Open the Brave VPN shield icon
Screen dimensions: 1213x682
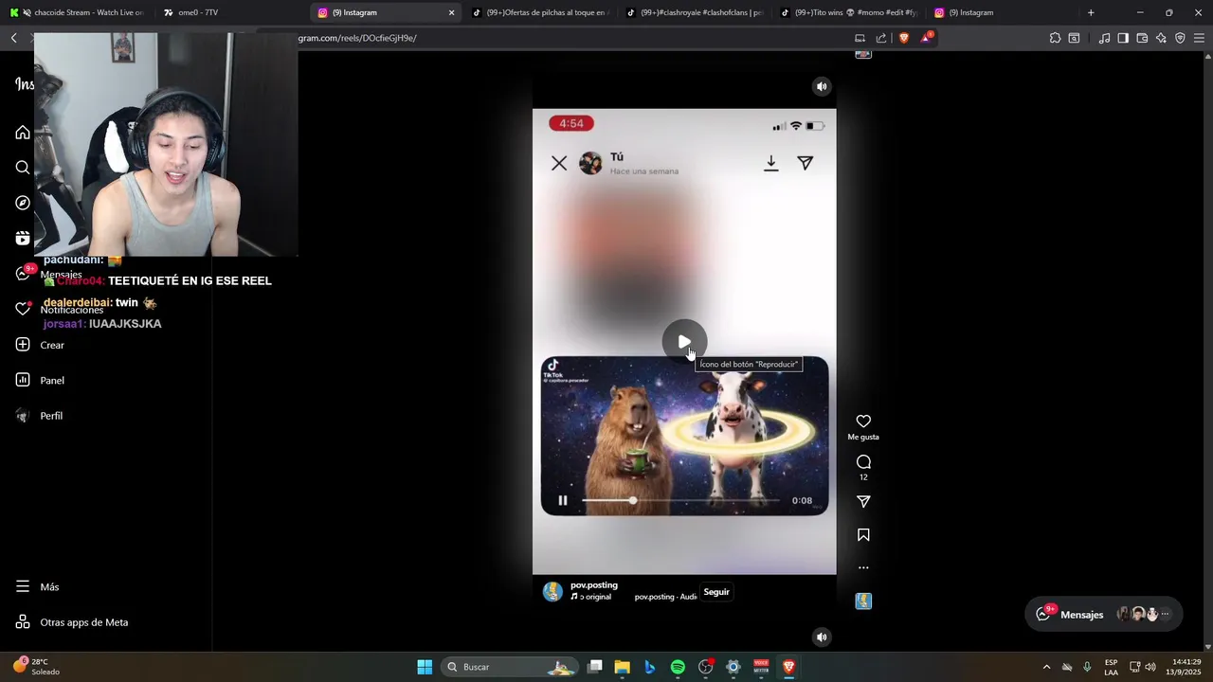pyautogui.click(x=1180, y=38)
